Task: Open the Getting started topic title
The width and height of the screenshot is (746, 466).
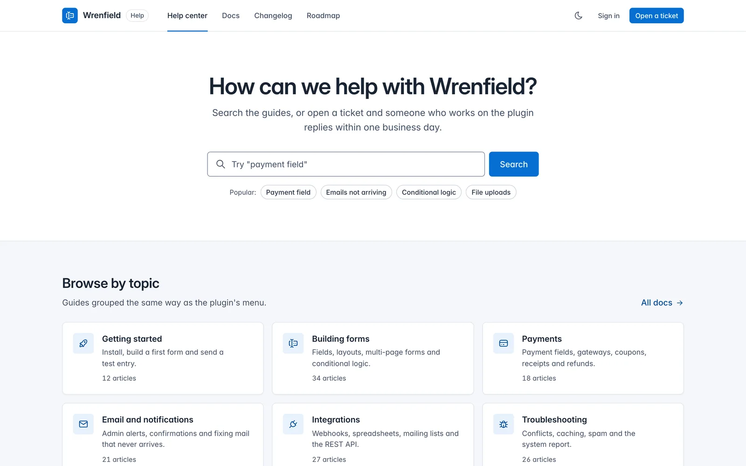Action: (x=132, y=339)
